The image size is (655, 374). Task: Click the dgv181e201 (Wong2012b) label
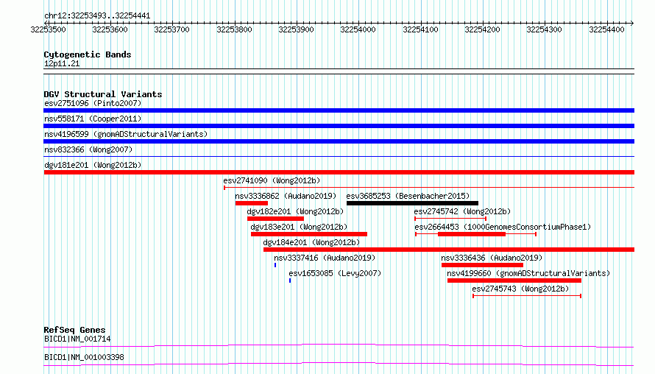93,165
